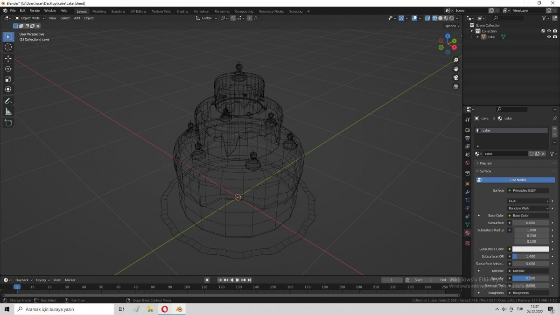Screen dimensions: 560x315
Task: Select the Move tool
Action: pyautogui.click(x=8, y=58)
